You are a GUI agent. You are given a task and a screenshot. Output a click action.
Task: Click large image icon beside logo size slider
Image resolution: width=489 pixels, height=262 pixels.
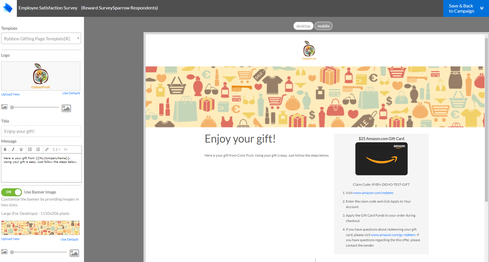tap(66, 108)
